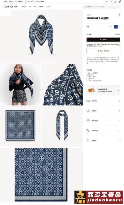
Task: Click the back arrow above the product images
Action: (x=5, y=13)
